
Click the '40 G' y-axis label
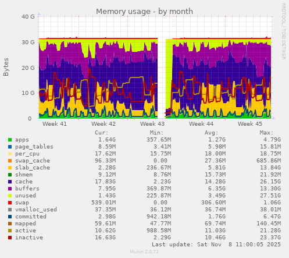pyautogui.click(x=28, y=17)
